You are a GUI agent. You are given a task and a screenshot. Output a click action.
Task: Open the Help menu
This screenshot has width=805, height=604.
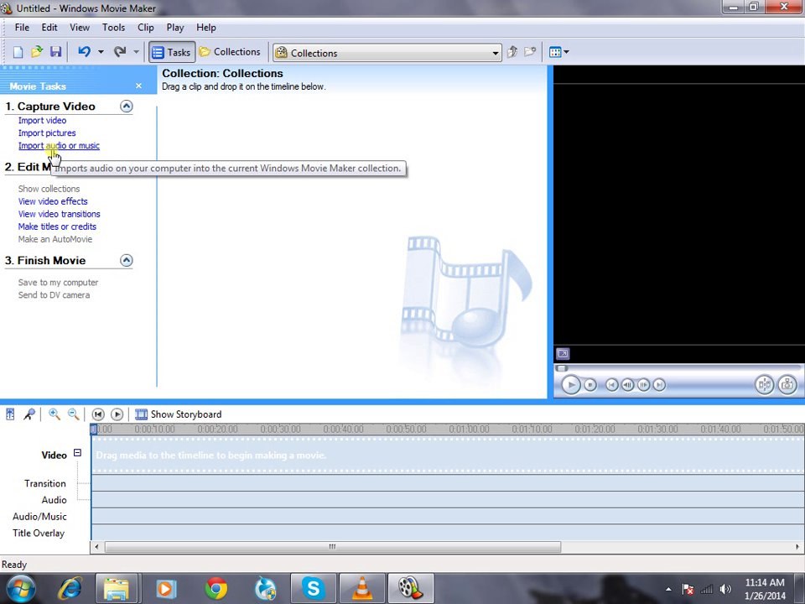pyautogui.click(x=206, y=28)
